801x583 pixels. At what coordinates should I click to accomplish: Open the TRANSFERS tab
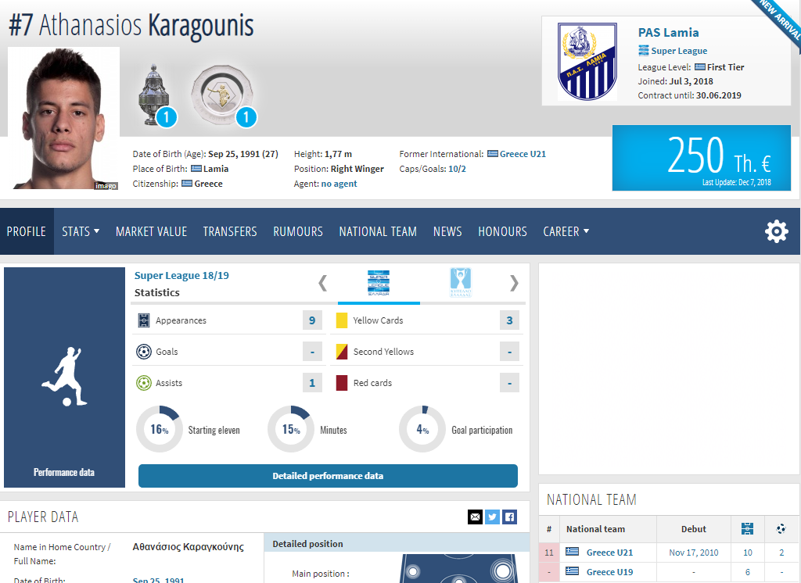230,231
